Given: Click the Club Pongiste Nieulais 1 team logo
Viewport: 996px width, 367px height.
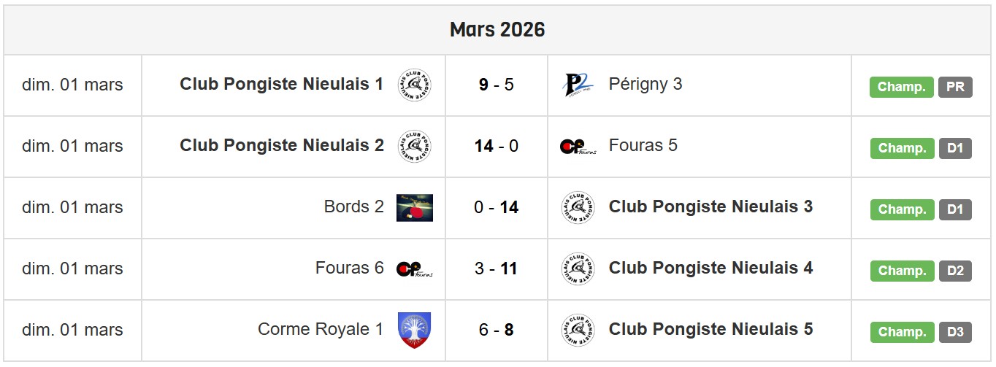Looking at the screenshot, I should (x=414, y=85).
